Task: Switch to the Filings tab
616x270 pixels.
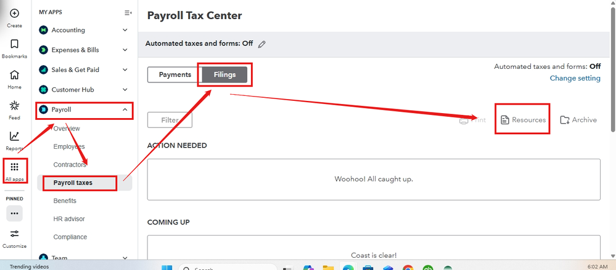Action: (x=224, y=74)
